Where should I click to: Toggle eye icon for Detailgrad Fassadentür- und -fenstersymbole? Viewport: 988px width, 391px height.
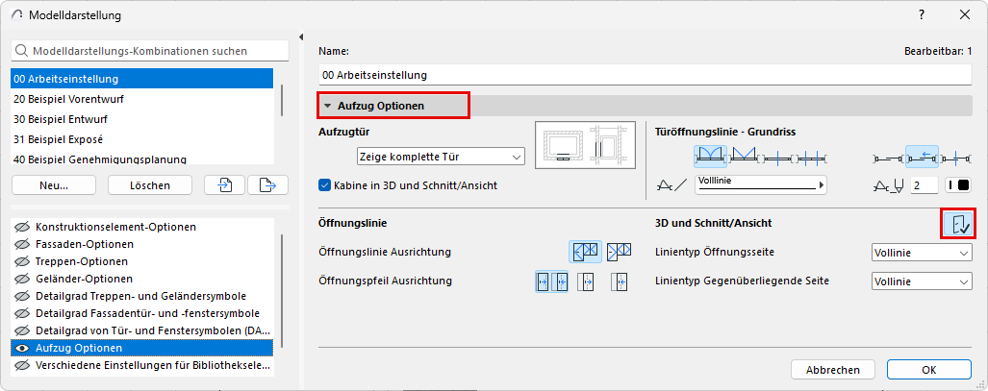coord(23,313)
